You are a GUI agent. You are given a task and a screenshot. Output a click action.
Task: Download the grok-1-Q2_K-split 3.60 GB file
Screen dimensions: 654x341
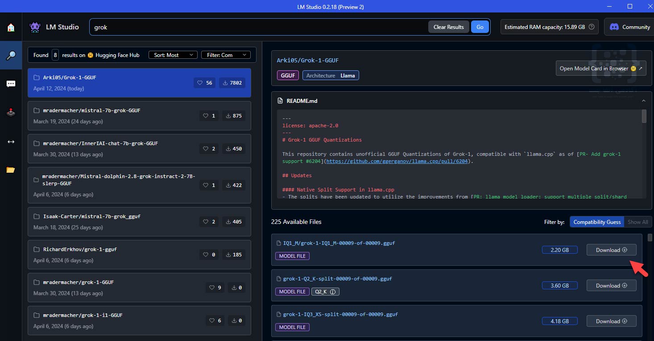611,285
